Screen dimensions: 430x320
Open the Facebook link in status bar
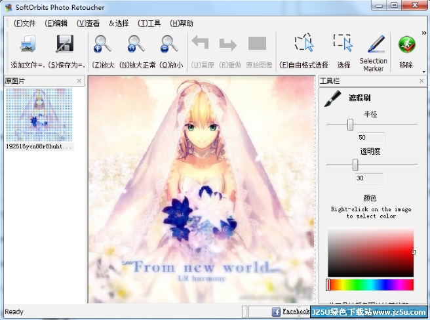click(x=296, y=311)
